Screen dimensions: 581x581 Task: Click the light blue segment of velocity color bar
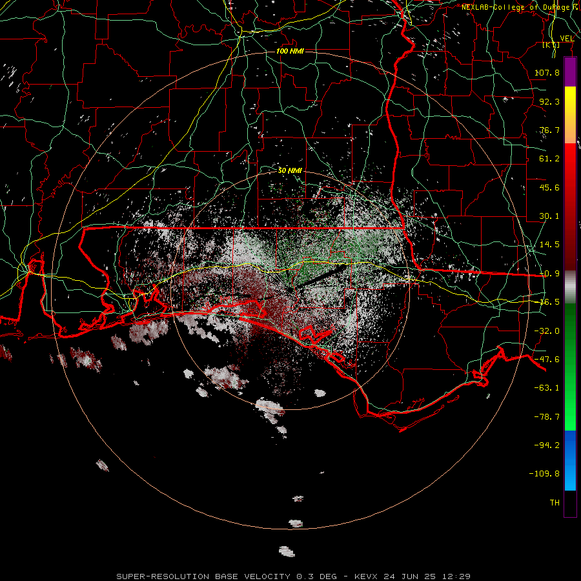(x=570, y=460)
